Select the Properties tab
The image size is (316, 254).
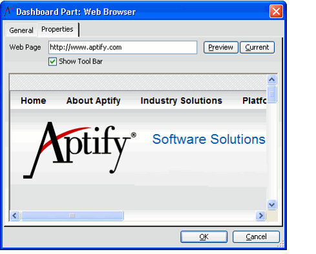point(58,29)
